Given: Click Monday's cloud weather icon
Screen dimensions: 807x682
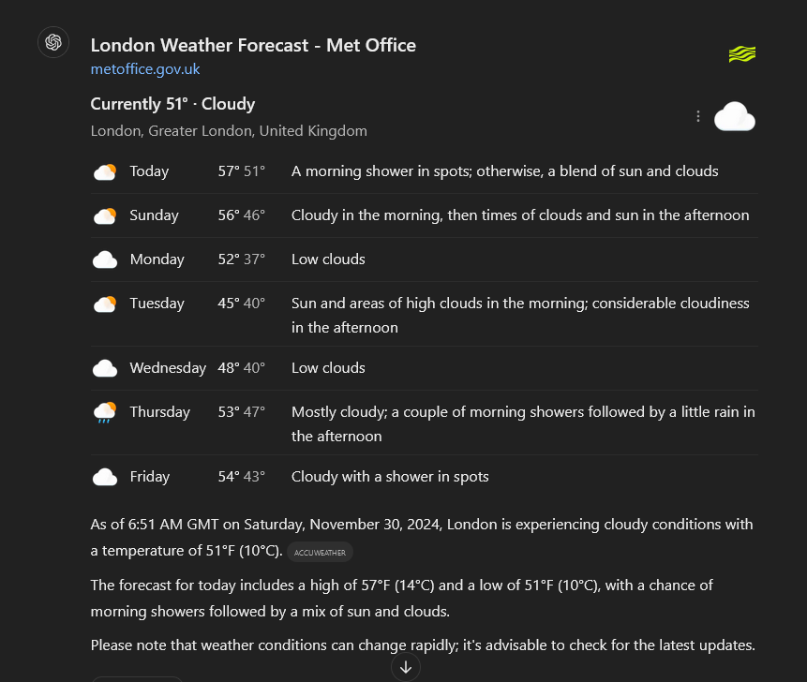Looking at the screenshot, I should pos(105,259).
